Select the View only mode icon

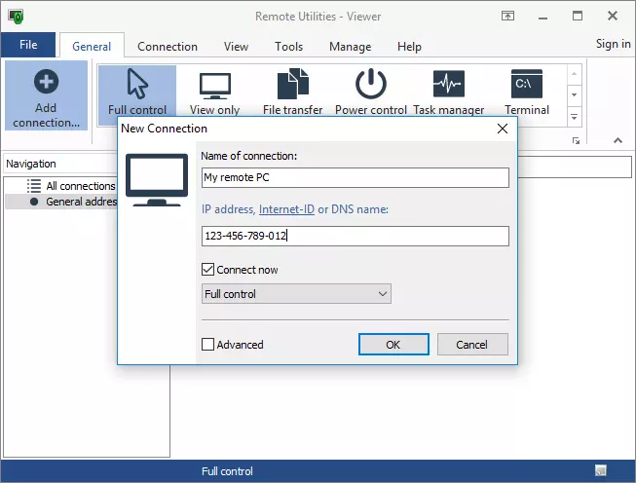[x=214, y=86]
